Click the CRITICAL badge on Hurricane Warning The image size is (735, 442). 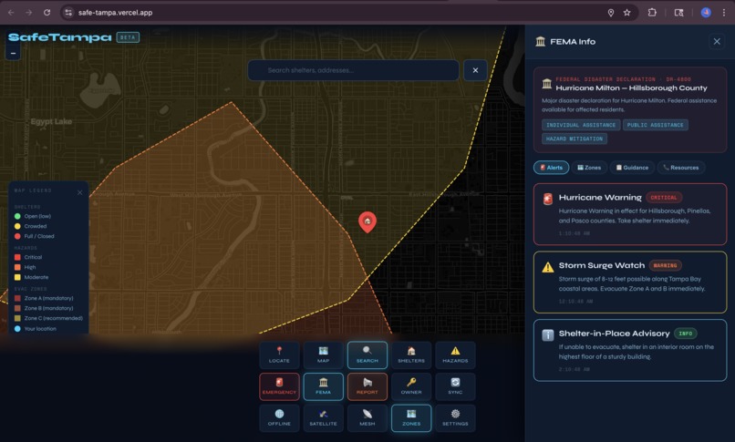pos(664,198)
